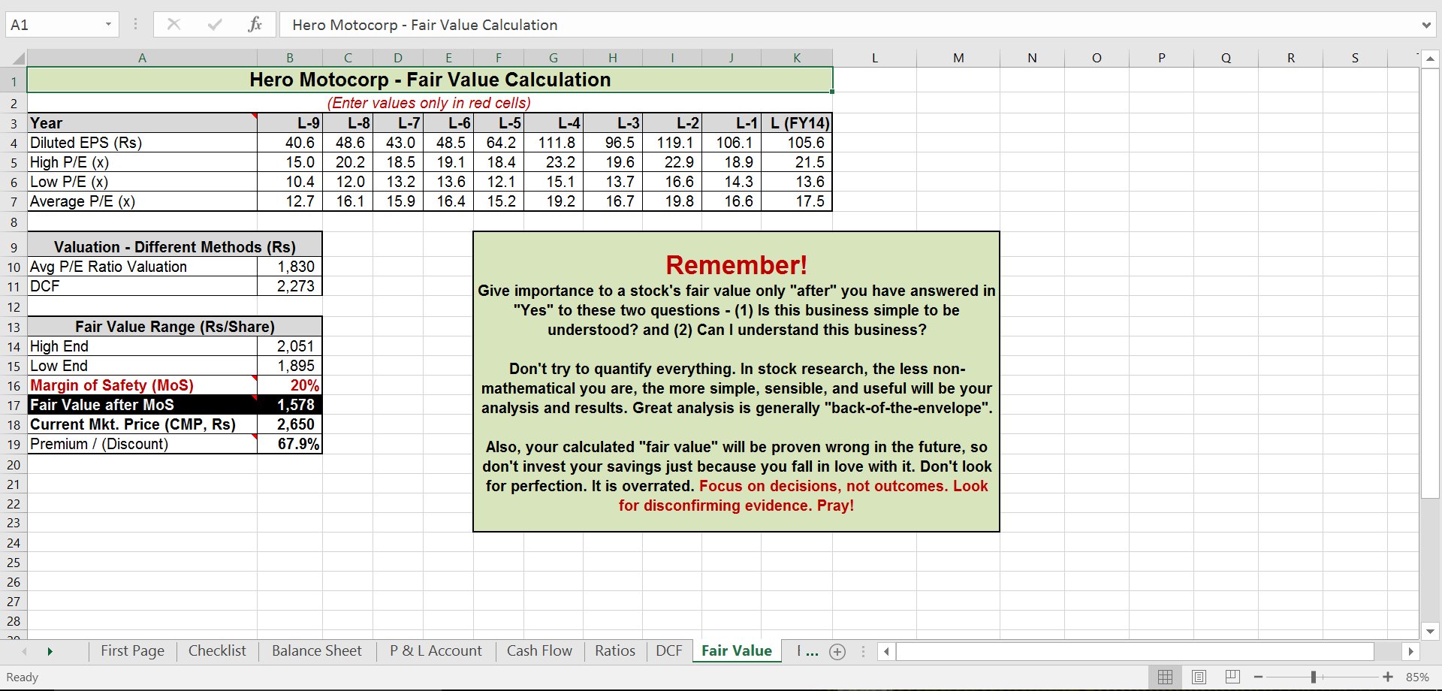Open the P & L Account tab
This screenshot has height=691, width=1442.
click(x=436, y=651)
